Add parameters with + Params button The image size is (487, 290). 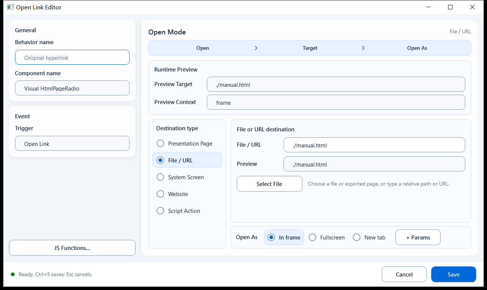coord(418,237)
